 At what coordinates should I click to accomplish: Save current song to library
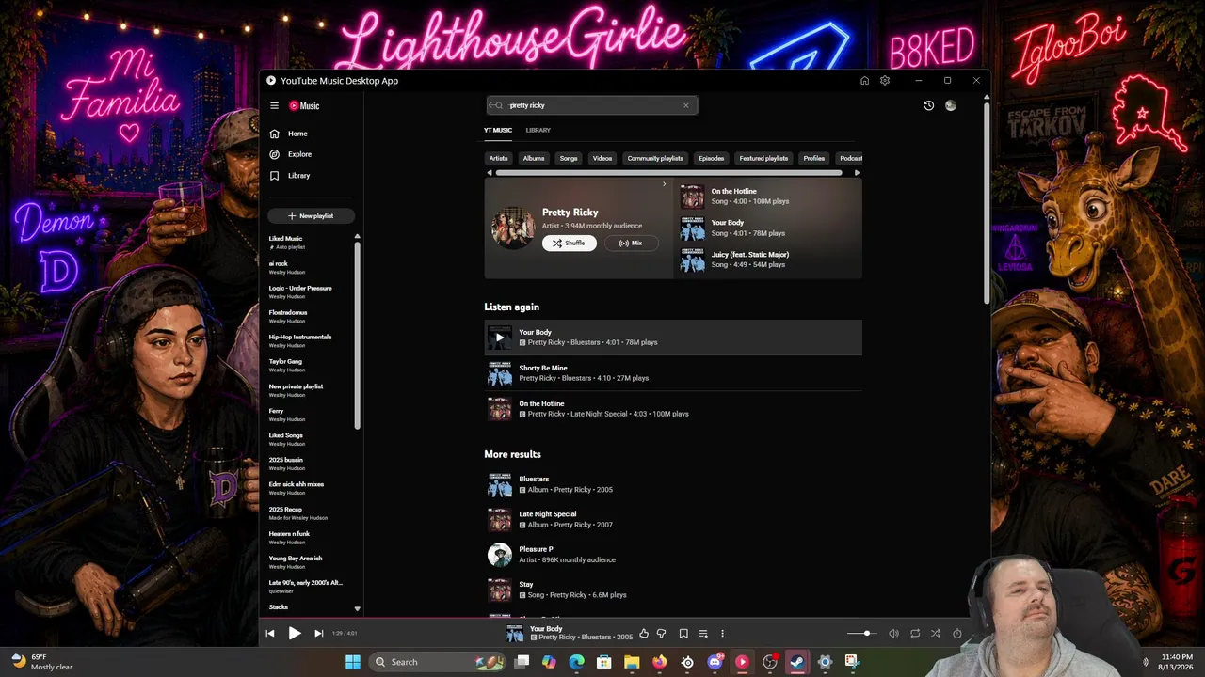pyautogui.click(x=683, y=634)
